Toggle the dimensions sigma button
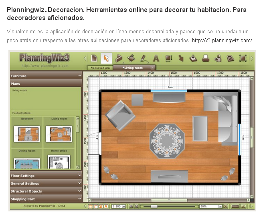 click(x=101, y=207)
